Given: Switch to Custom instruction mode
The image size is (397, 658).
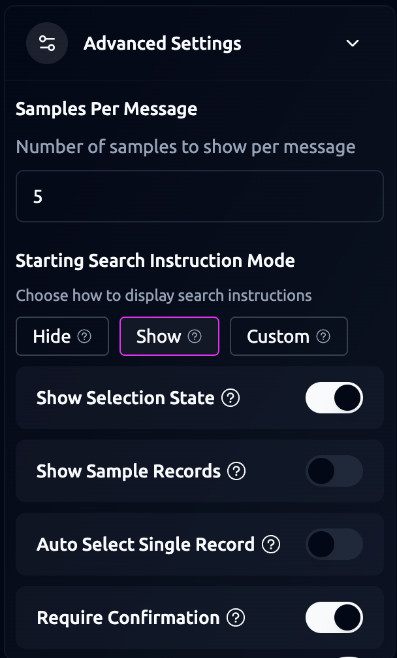Looking at the screenshot, I should (278, 336).
